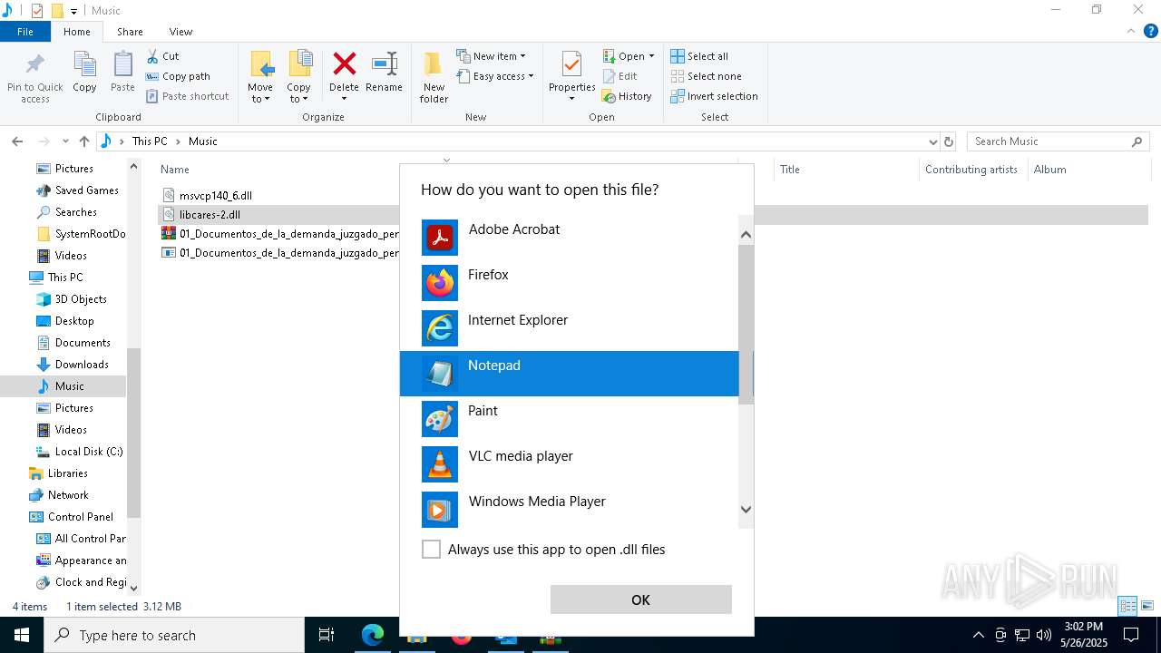The width and height of the screenshot is (1161, 653).
Task: Switch to the Home ribbon tab
Action: click(77, 32)
